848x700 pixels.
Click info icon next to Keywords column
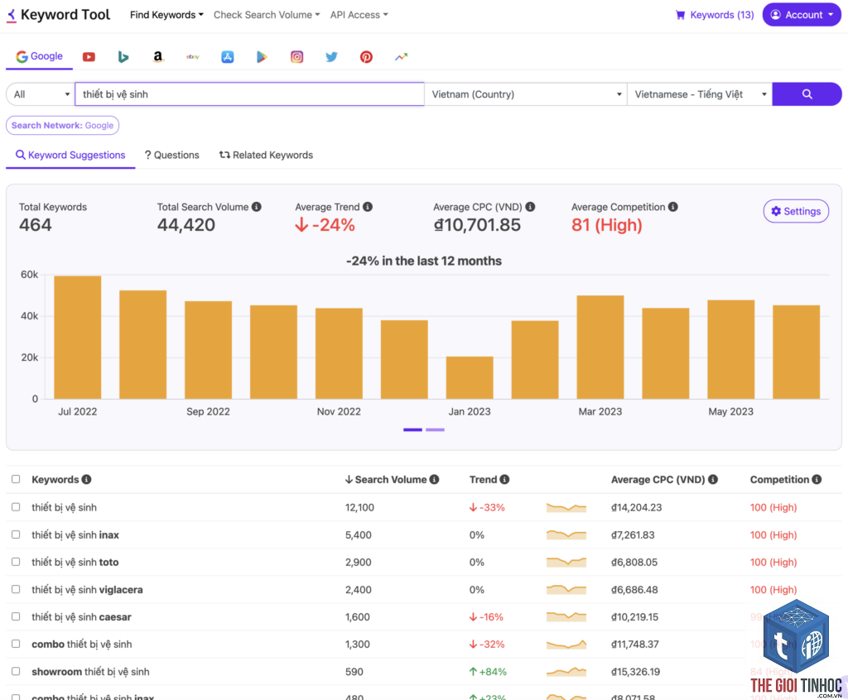(86, 479)
